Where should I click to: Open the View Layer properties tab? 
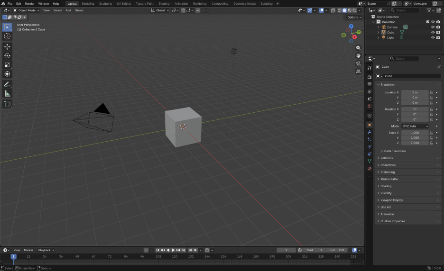click(369, 91)
